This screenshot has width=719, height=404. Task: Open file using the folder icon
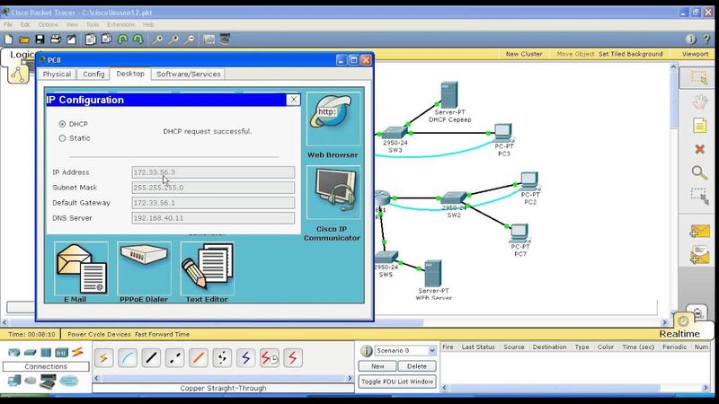point(24,40)
